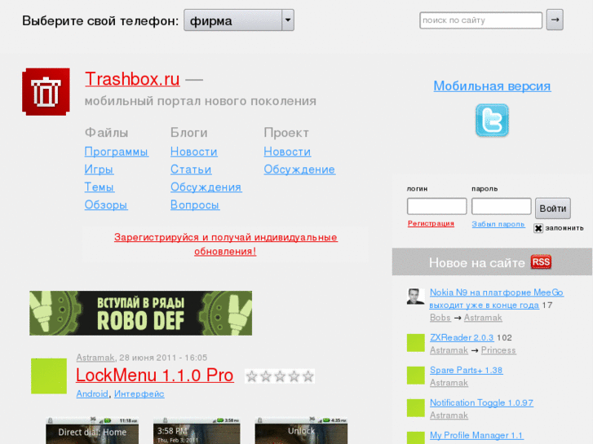Open 'Direct dial: Home' screenshot thumbnail
Screen dimensions: 593x444
pos(92,431)
